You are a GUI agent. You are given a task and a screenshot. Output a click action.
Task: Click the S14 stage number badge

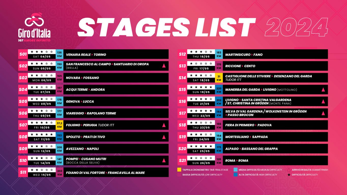pyautogui.click(x=182, y=78)
